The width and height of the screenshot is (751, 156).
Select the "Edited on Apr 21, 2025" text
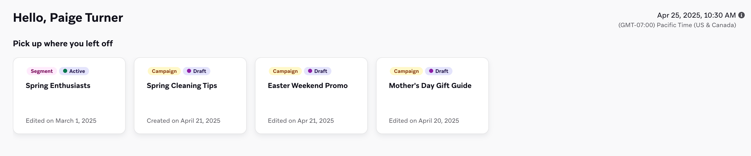pos(301,120)
